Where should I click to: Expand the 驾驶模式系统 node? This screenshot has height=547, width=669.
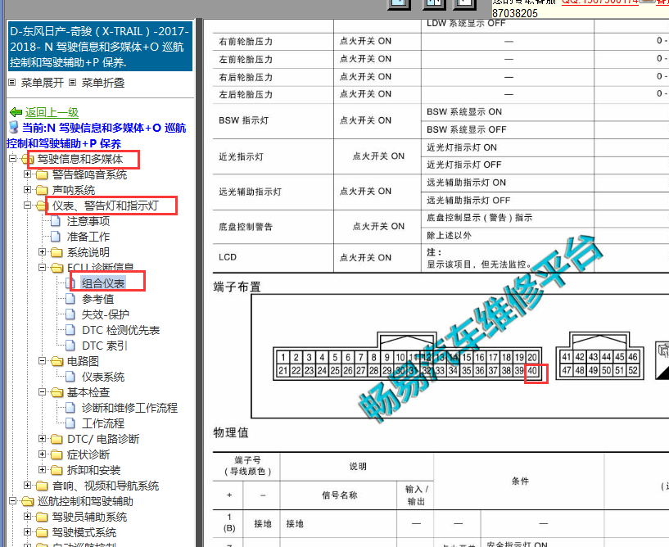[x=27, y=532]
